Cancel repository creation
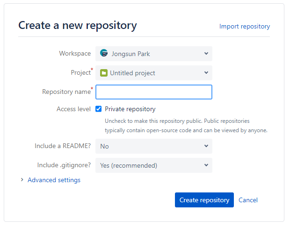290x227 pixels. [248, 200]
